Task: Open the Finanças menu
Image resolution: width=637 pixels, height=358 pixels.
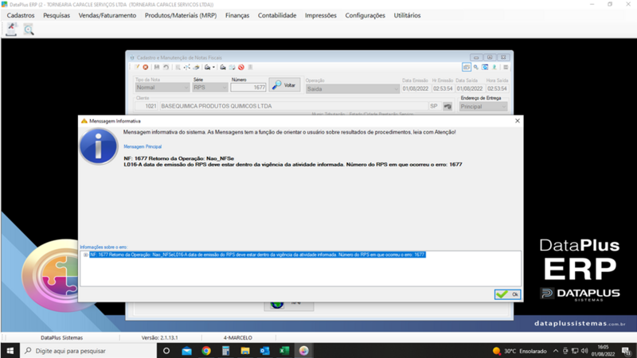Action: pos(237,15)
